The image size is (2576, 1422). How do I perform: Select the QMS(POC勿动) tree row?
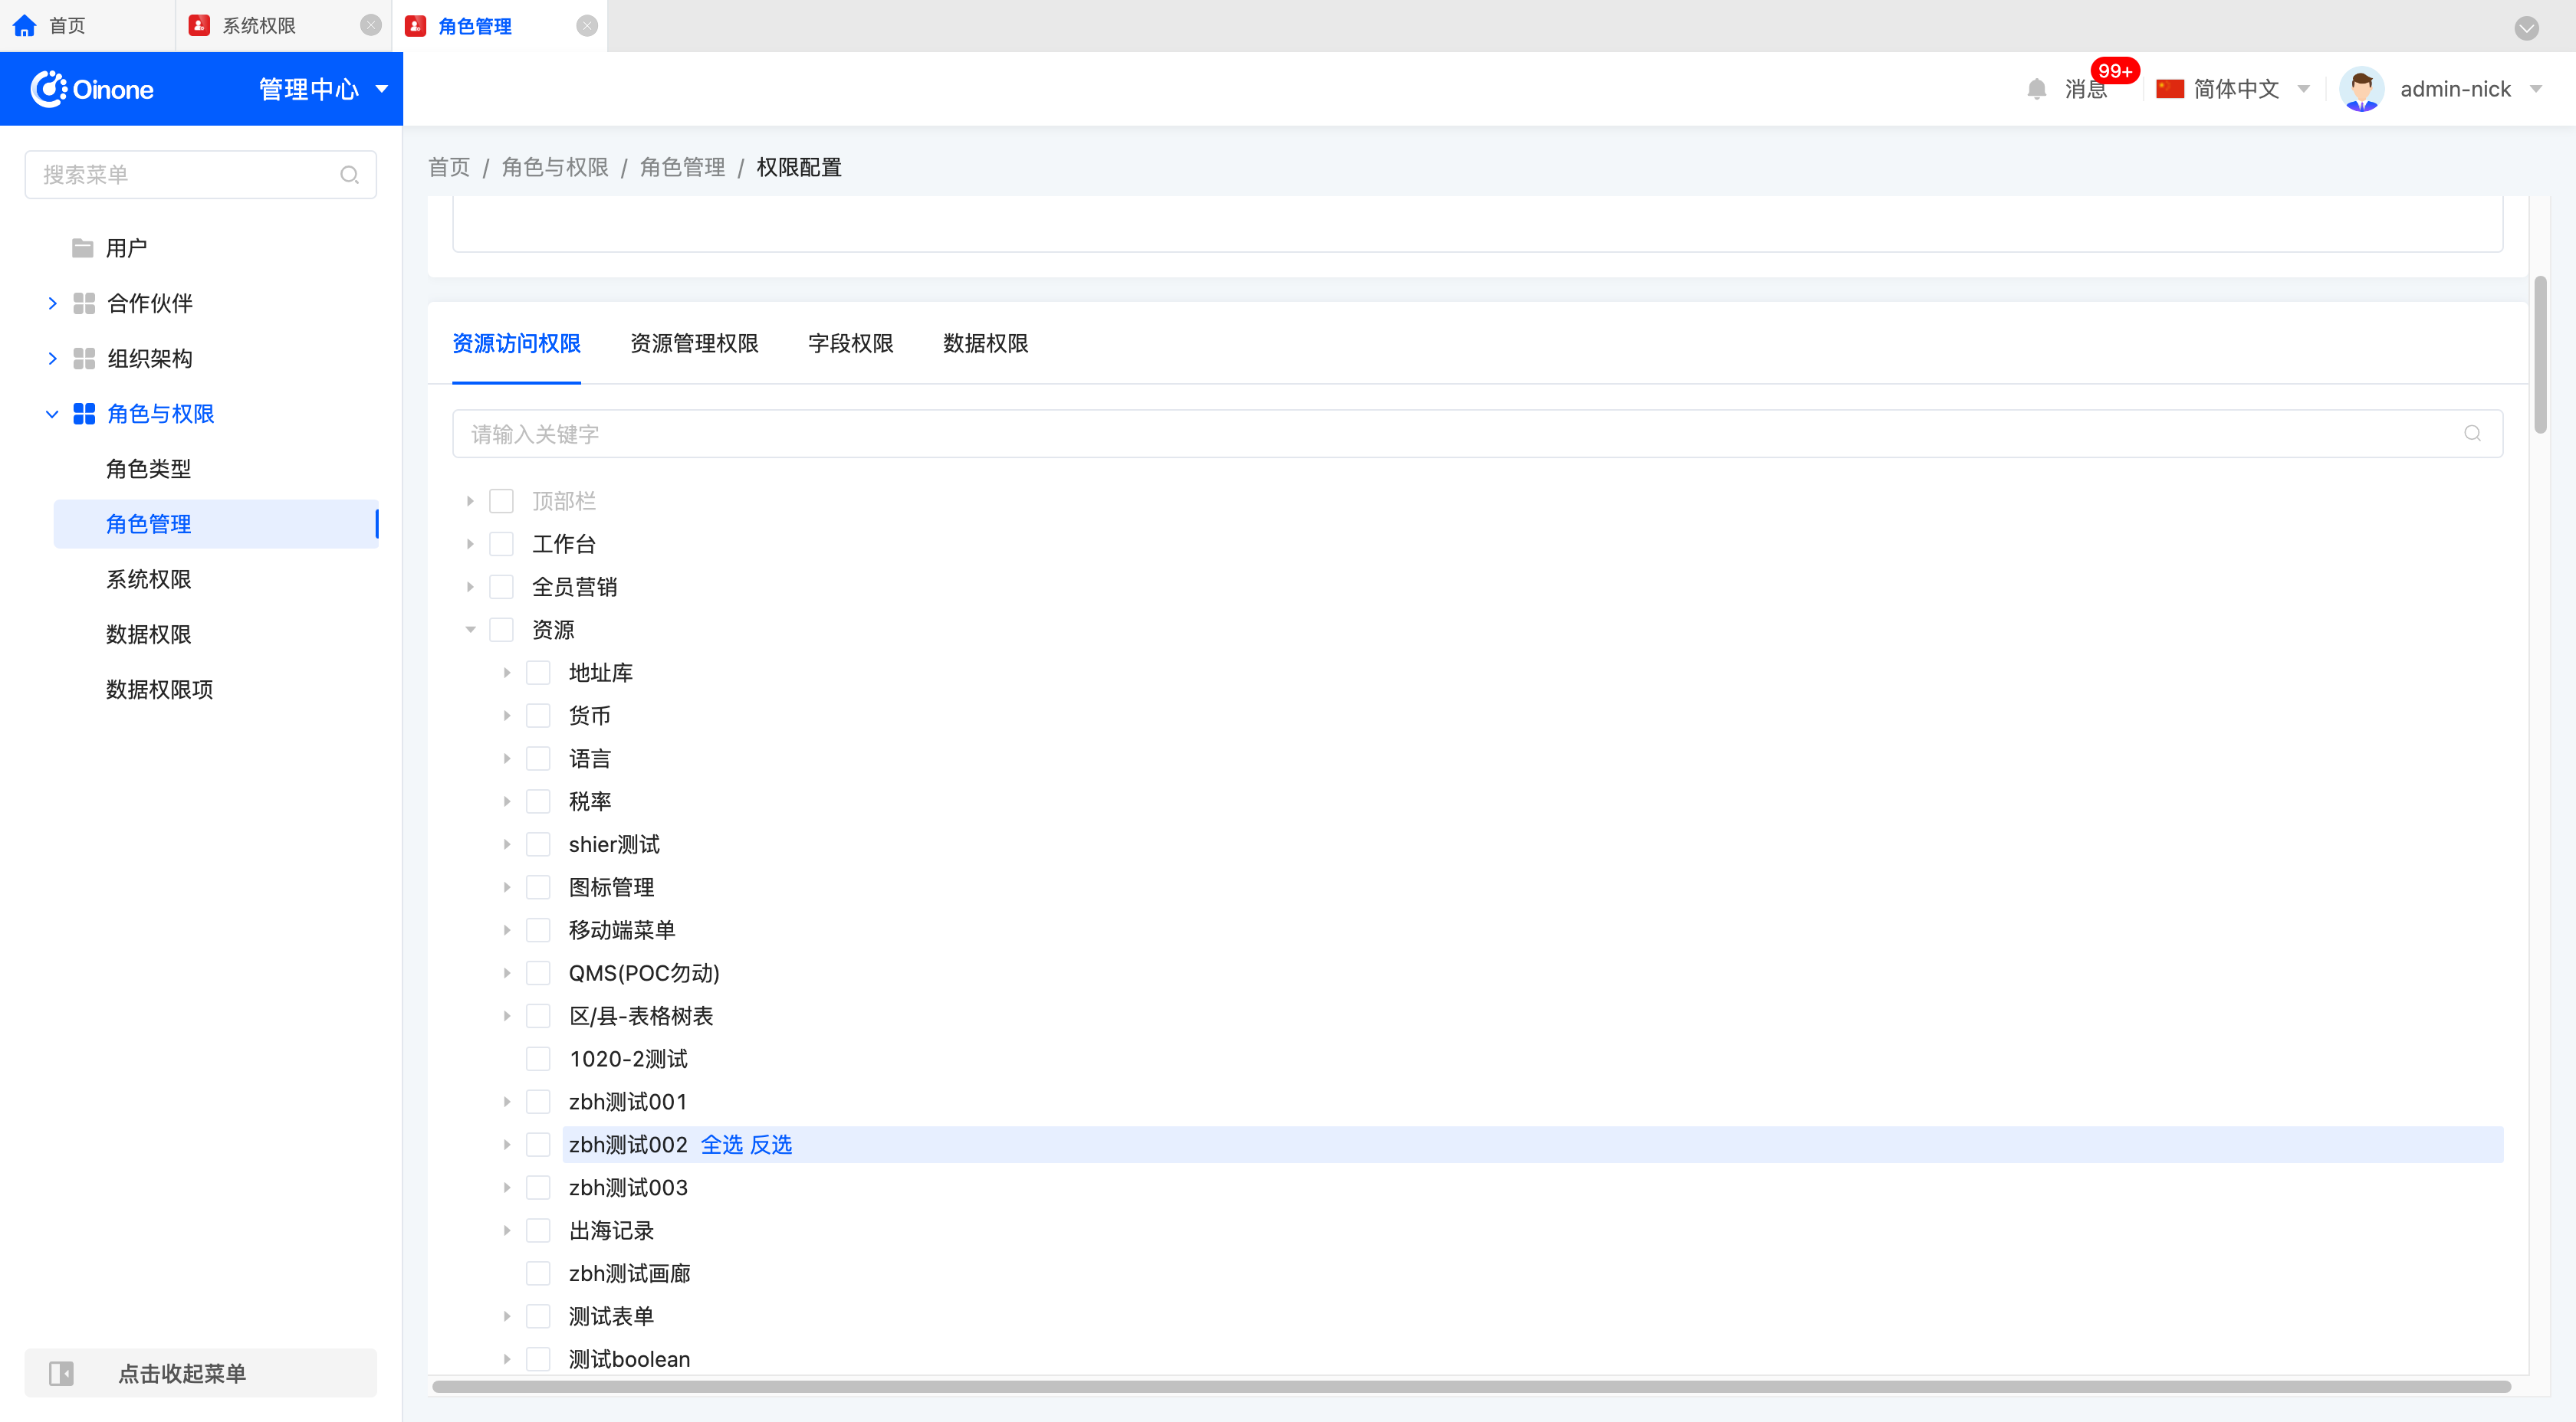(x=644, y=973)
